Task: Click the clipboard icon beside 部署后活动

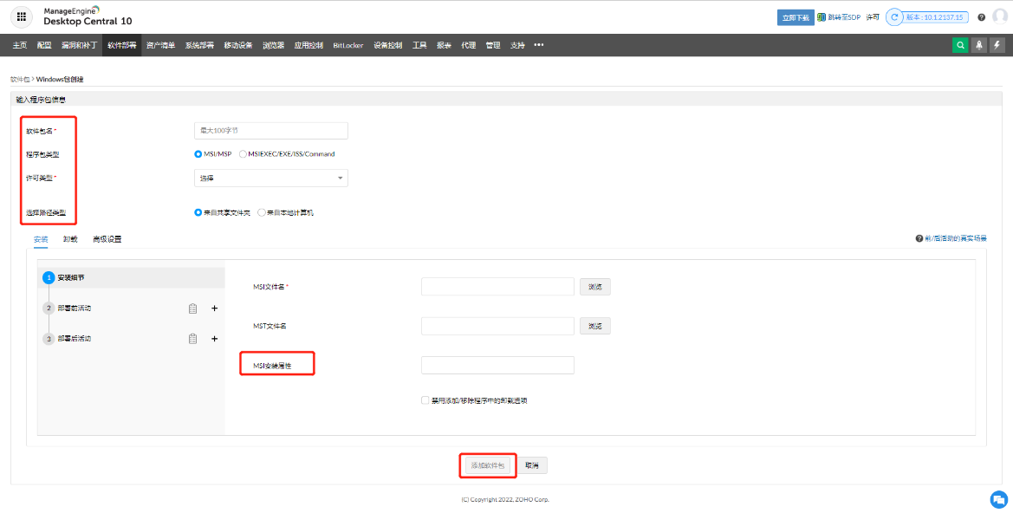Action: coord(192,339)
